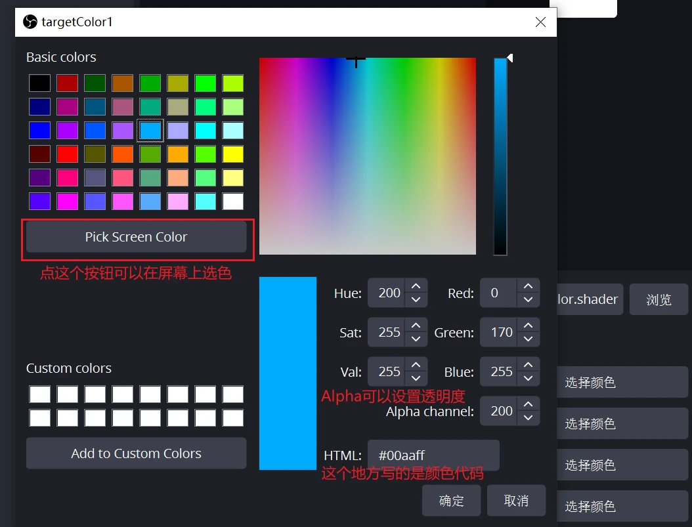Screen dimensions: 692x527
Task: Click the OBS logo in title bar
Action: pyautogui.click(x=30, y=22)
